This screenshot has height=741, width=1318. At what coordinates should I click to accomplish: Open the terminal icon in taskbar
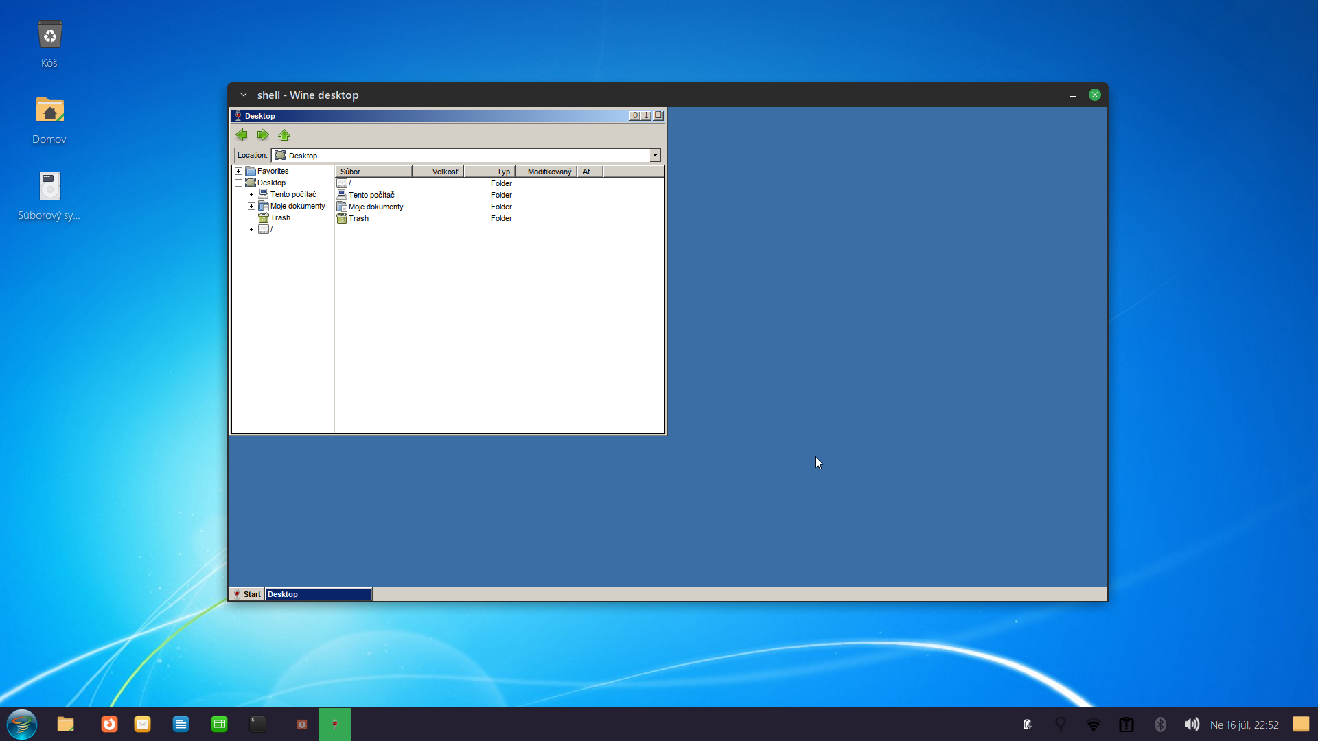(257, 725)
